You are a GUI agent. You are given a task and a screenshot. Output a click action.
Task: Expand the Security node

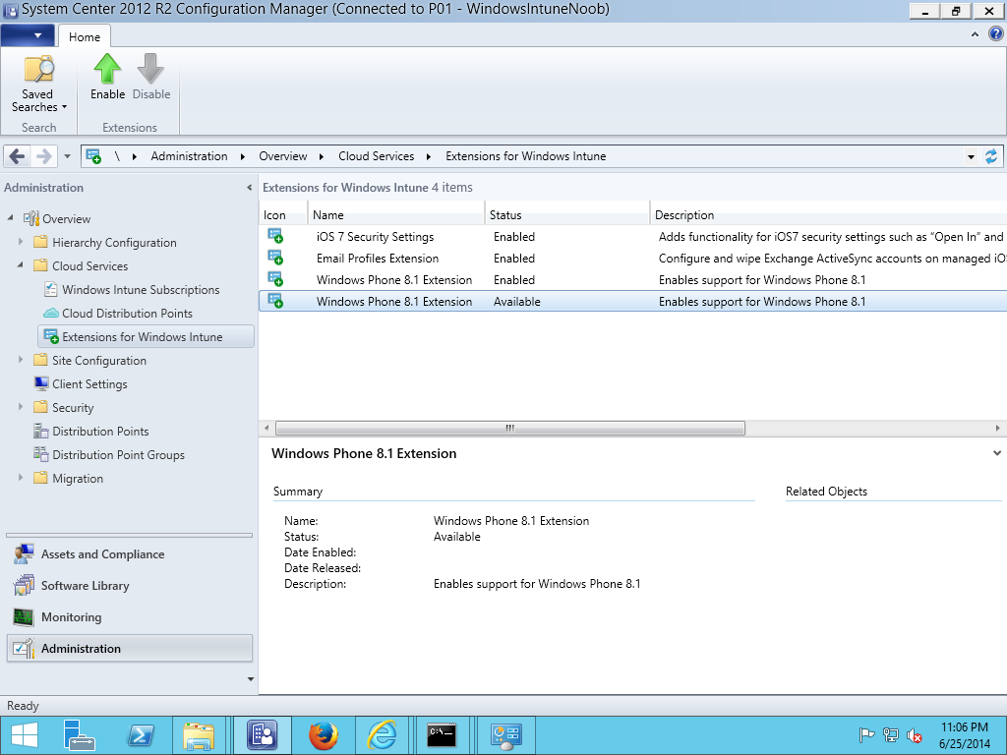[21, 407]
